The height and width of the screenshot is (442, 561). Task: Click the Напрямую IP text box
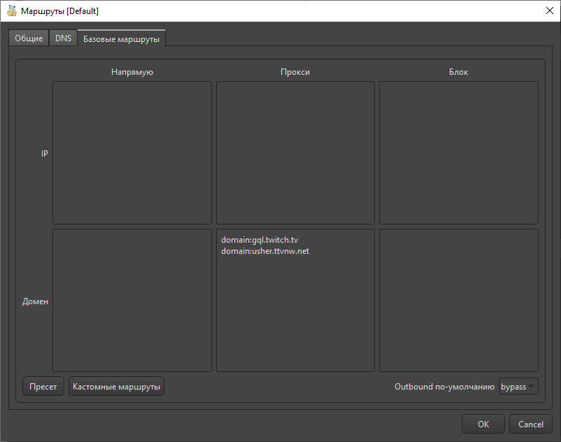[132, 152]
